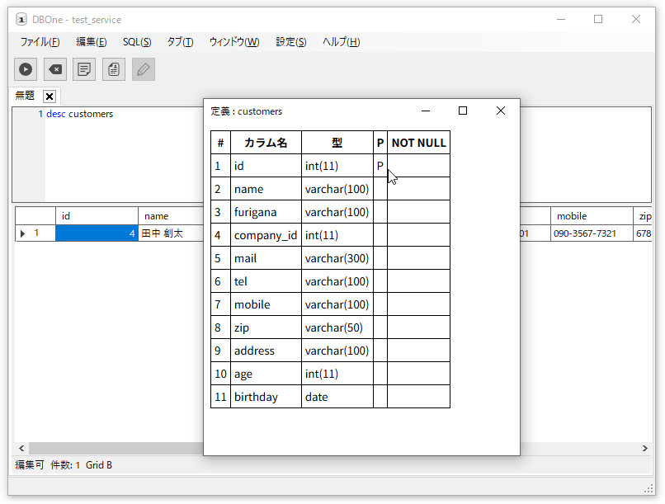The image size is (665, 504).
Task: Click the Run SQL play icon
Action: click(26, 70)
